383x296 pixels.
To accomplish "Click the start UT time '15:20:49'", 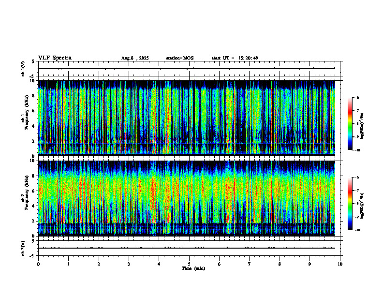I will [x=249, y=58].
